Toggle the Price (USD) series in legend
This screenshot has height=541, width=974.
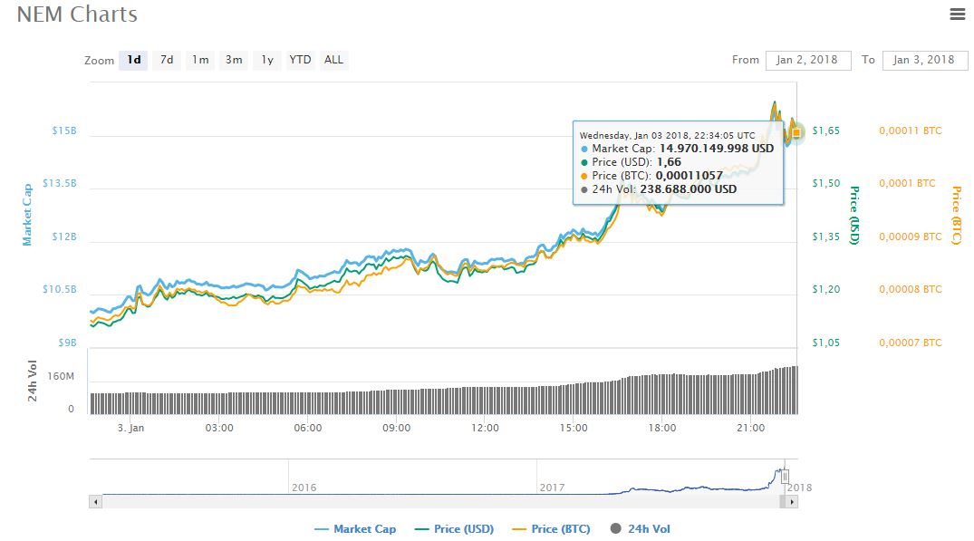[454, 529]
